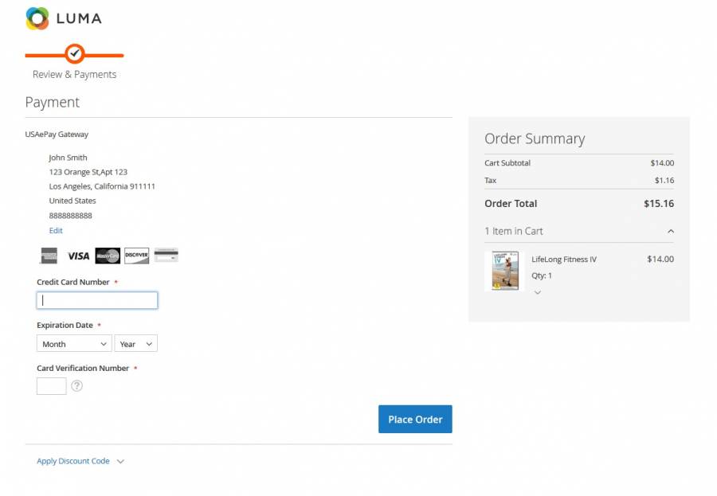
Task: Click the Luma logo
Action: point(64,18)
